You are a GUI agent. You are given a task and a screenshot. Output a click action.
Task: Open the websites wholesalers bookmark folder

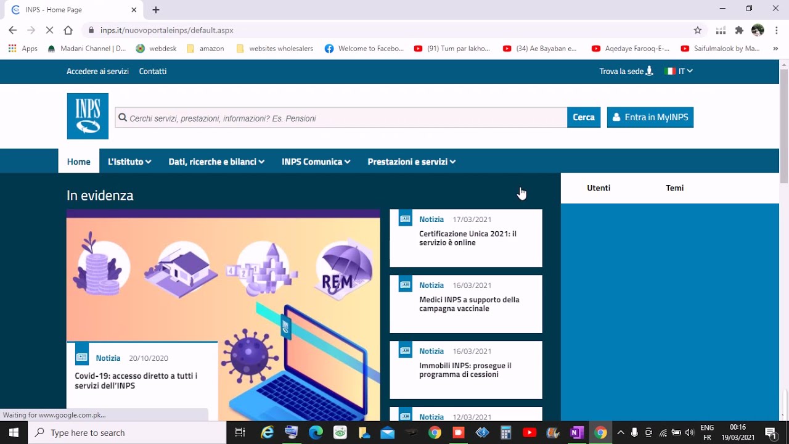275,49
